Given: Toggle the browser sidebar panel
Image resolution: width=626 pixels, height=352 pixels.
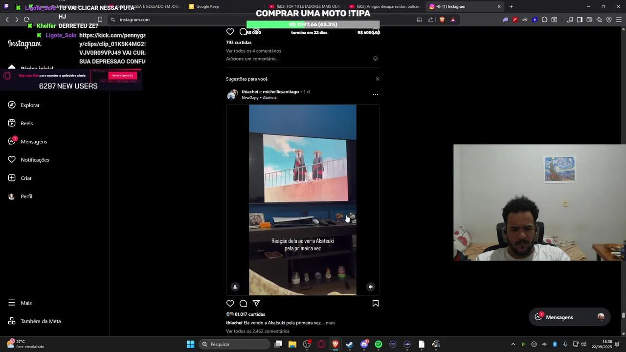Looking at the screenshot, I should 580,20.
